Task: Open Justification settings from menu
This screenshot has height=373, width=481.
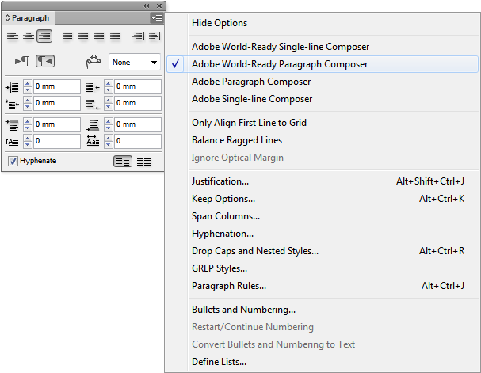Action: coord(220,181)
